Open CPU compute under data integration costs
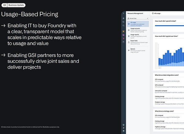Image resolution: width=184 pixels, height=134 pixels. (x=169, y=80)
